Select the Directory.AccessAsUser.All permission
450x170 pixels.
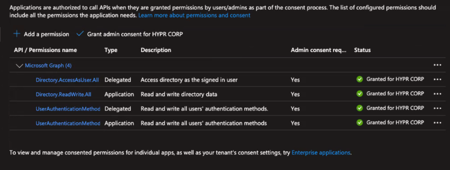pyautogui.click(x=67, y=80)
